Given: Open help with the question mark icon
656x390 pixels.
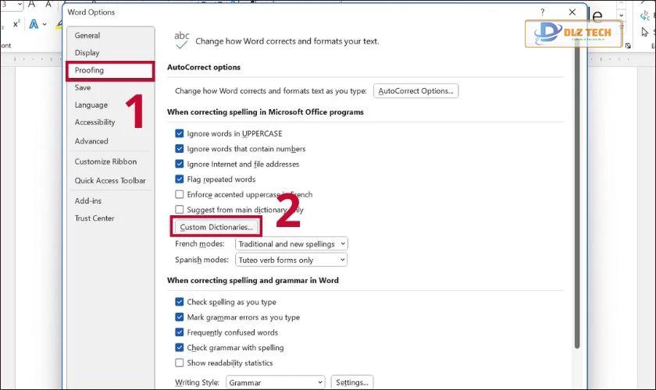Looking at the screenshot, I should click(543, 12).
